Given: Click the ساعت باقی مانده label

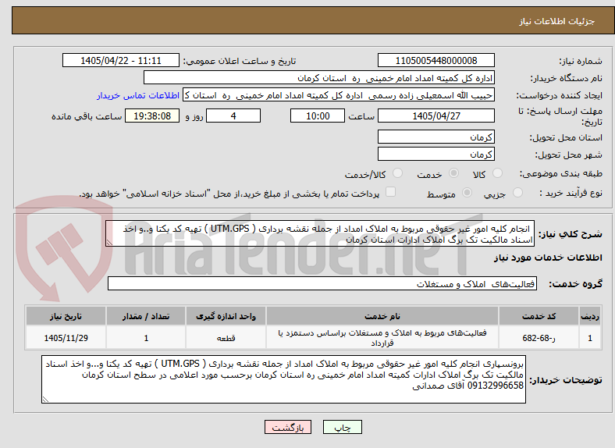Looking at the screenshot, I should 87,116.
